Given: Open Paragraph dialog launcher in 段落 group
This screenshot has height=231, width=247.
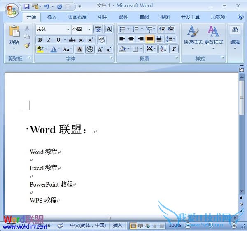Looking at the screenshot, I should pyautogui.click(x=177, y=58).
